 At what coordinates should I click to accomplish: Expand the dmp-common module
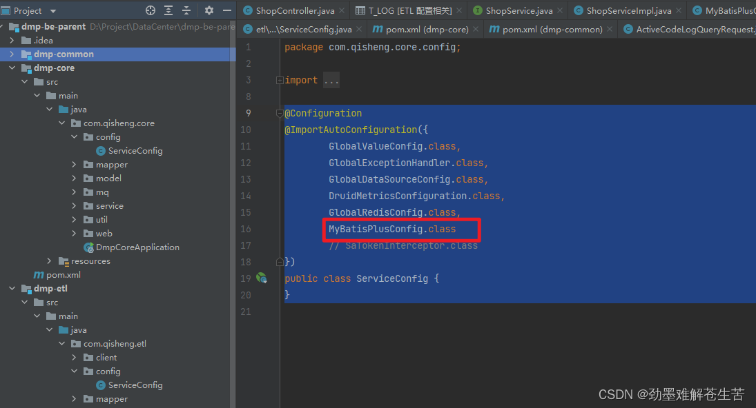click(12, 54)
